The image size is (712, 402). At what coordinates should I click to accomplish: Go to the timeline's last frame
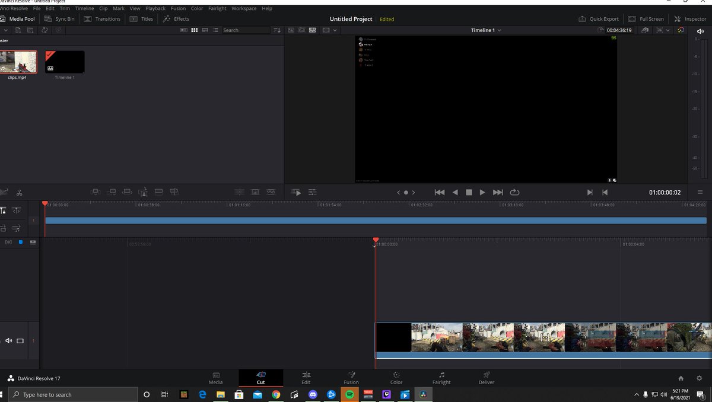(590, 192)
